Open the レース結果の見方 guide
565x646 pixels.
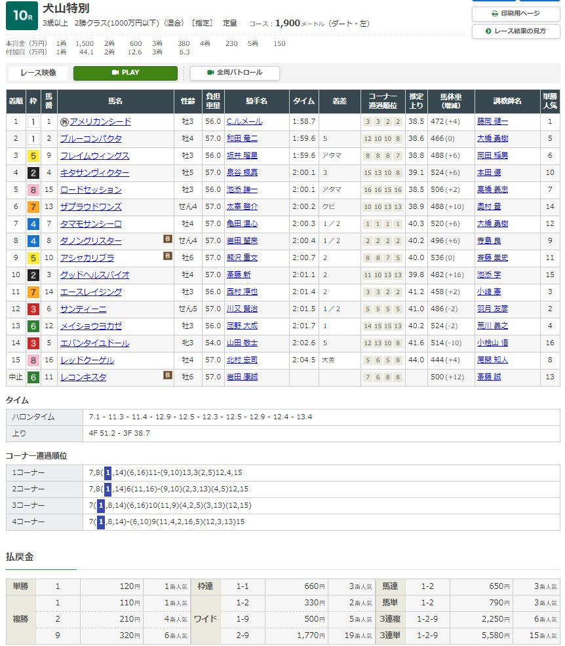click(x=516, y=31)
